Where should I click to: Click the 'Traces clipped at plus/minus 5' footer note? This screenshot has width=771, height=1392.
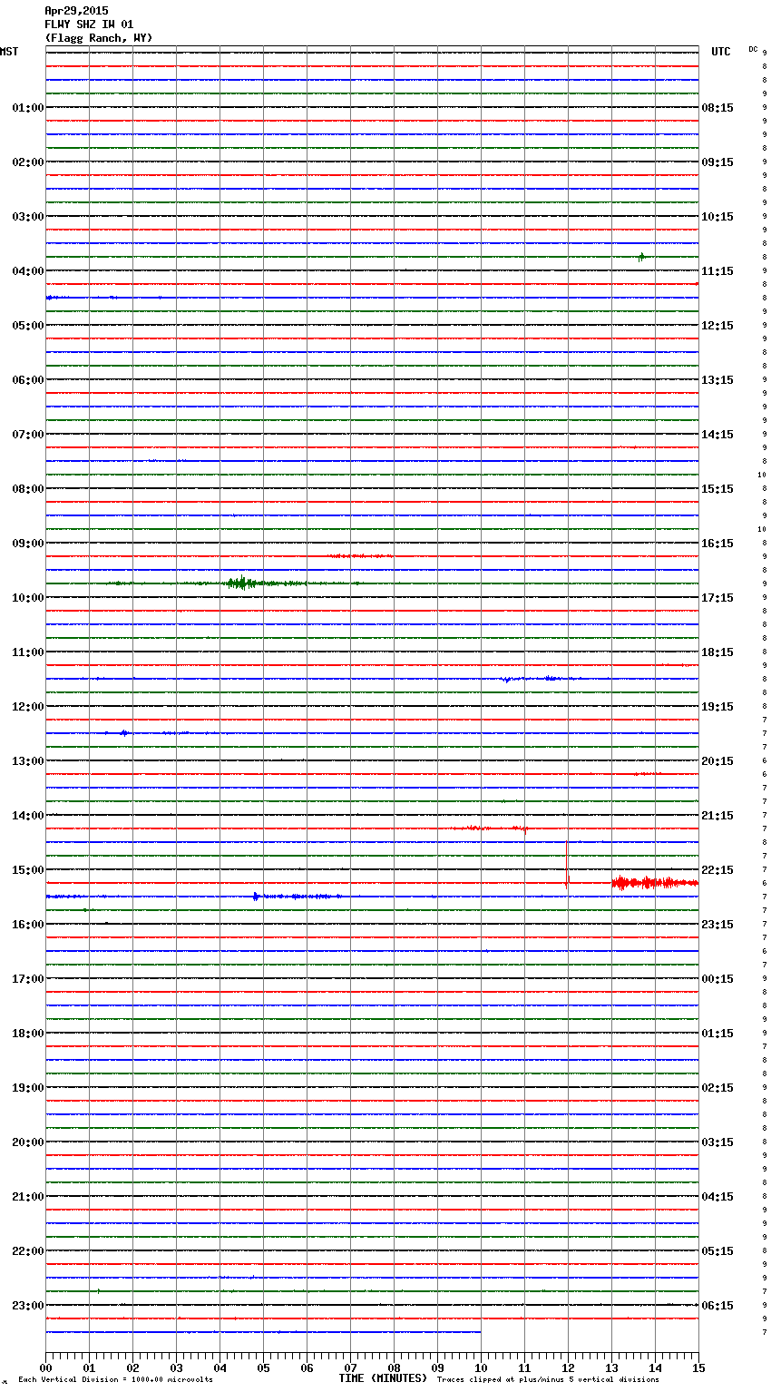548,1379
